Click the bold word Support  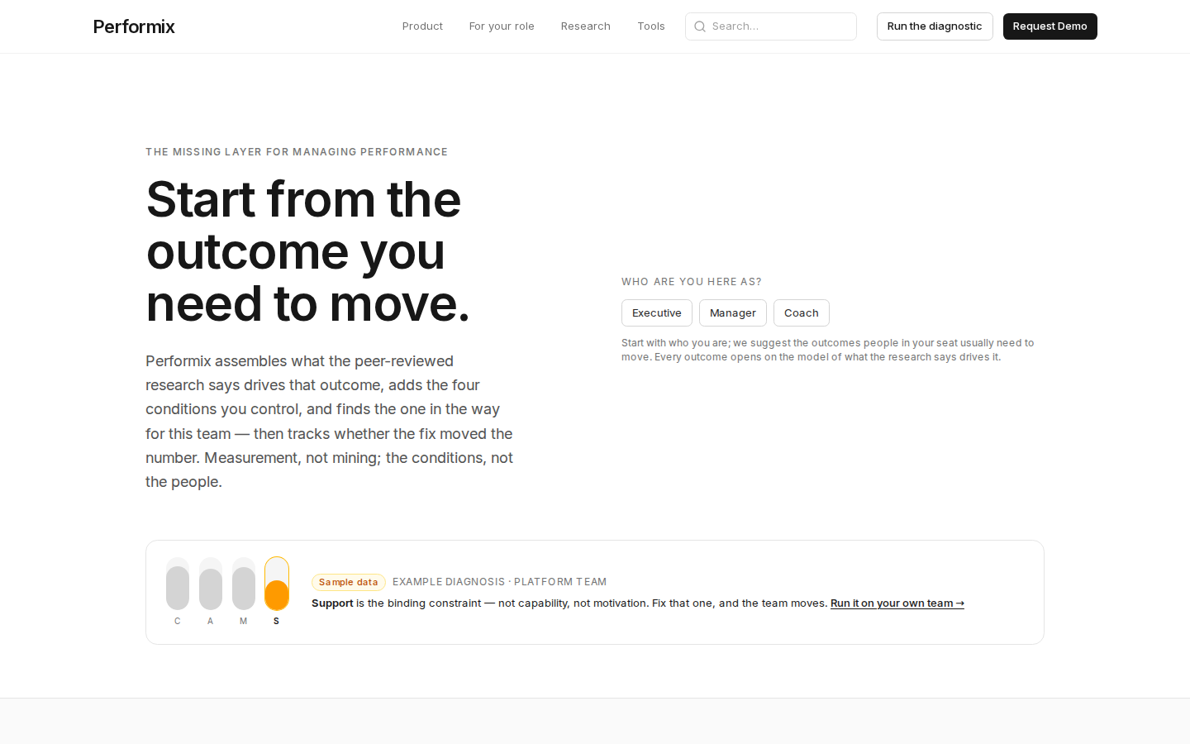[332, 603]
